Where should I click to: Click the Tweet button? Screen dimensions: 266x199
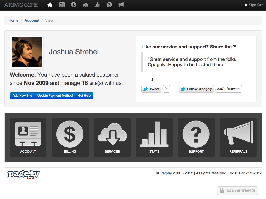pyautogui.click(x=151, y=89)
